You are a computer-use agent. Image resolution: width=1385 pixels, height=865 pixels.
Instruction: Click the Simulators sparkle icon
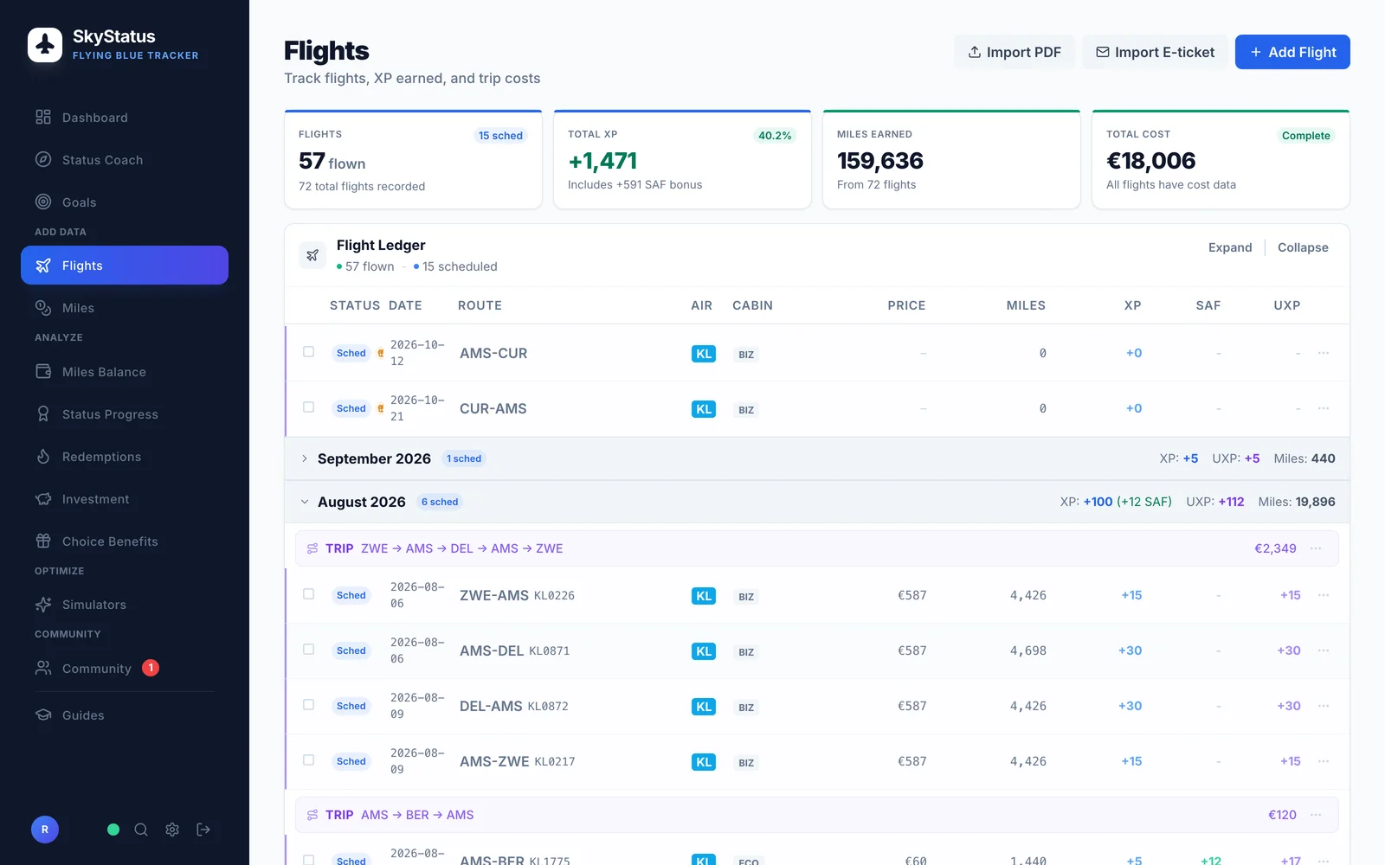click(x=43, y=605)
